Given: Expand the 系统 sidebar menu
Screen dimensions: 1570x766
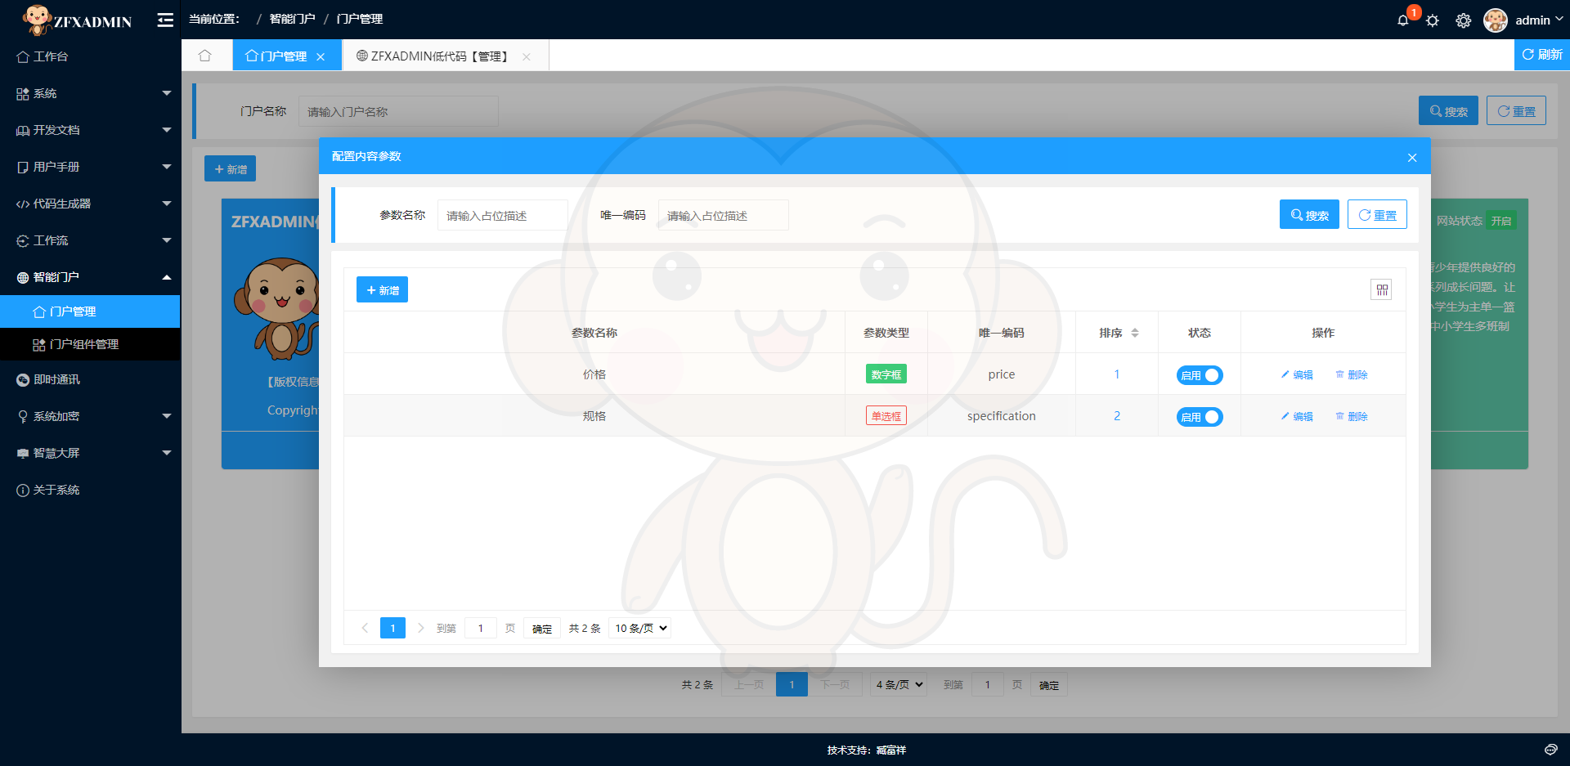Looking at the screenshot, I should pyautogui.click(x=90, y=93).
